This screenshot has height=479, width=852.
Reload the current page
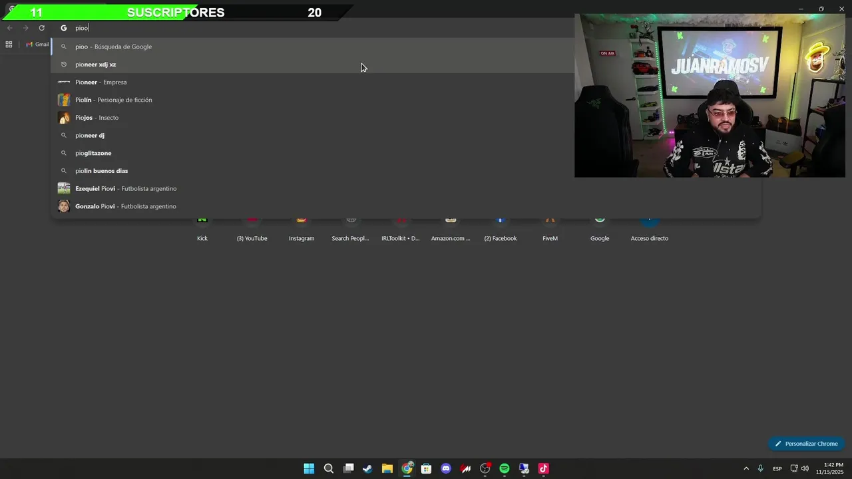click(41, 28)
